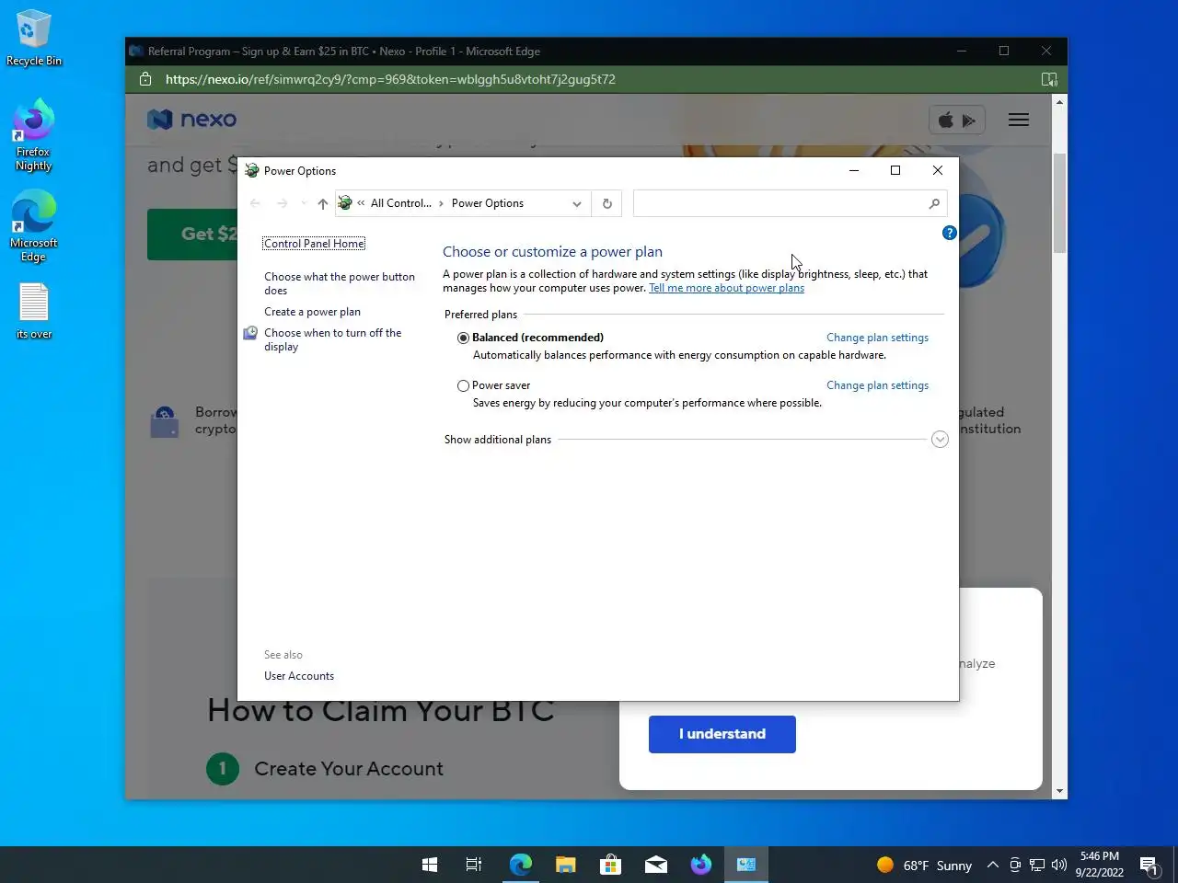Change plan settings for Balanced
Screen dimensions: 1178x883
point(877,338)
